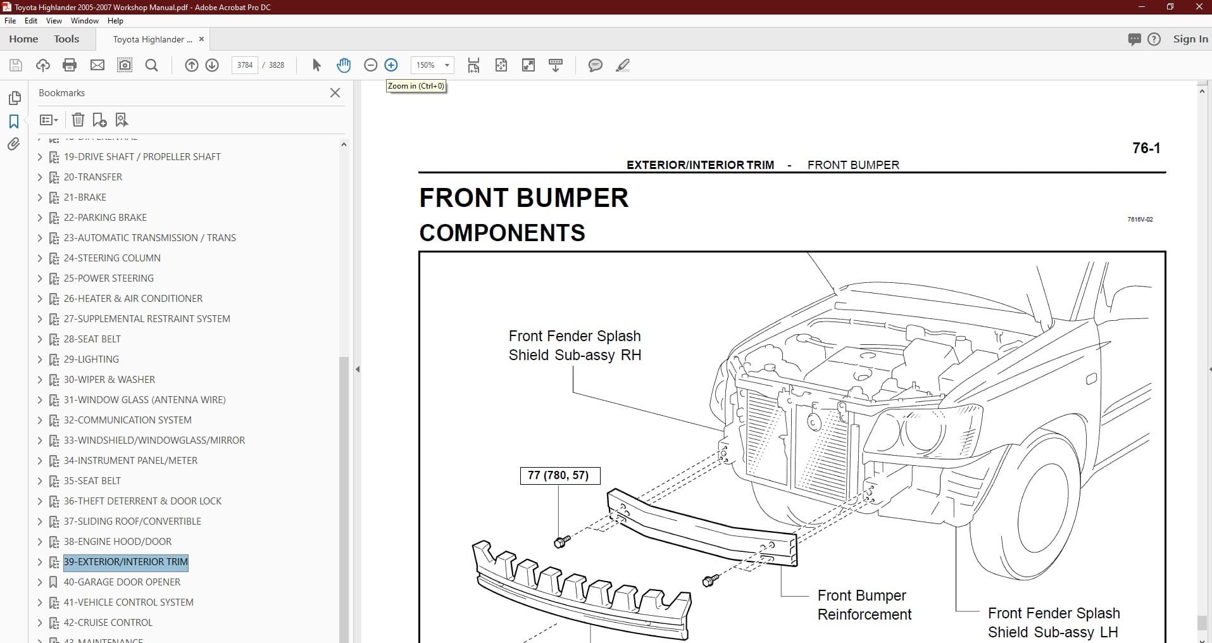Select 36-THEFT DETERRENT & DOOR LOCK bookmark
Screen dimensions: 1212x643
142,501
